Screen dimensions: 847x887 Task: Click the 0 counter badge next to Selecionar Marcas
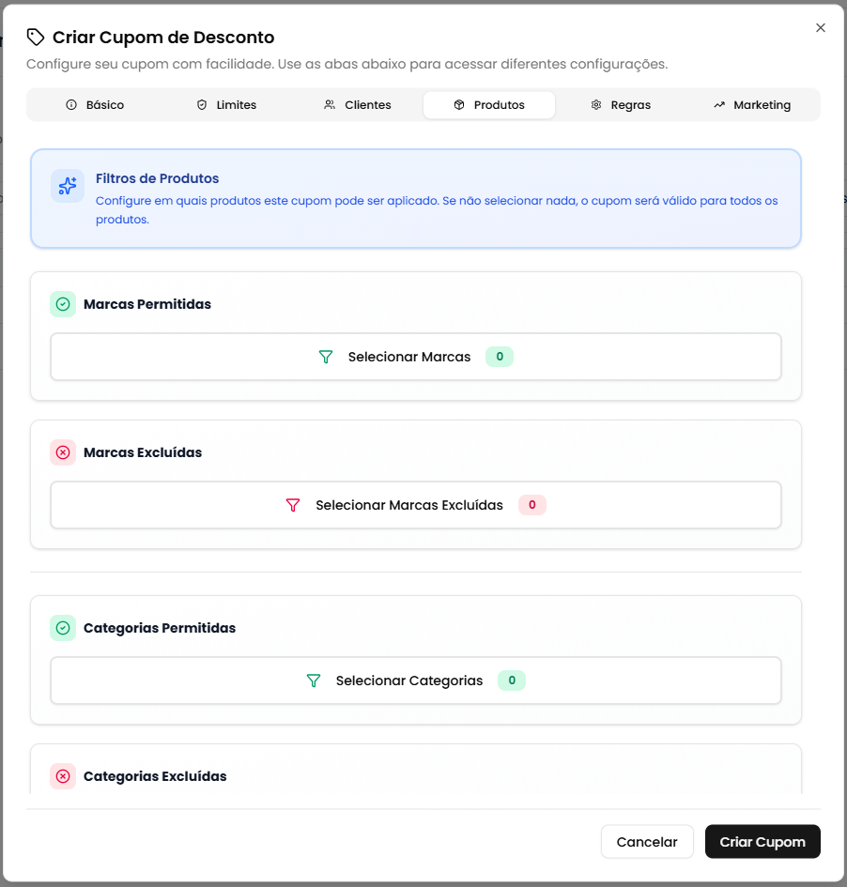point(500,357)
